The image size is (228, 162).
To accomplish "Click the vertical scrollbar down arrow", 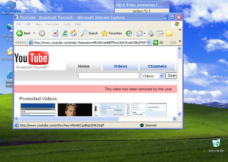I will [180, 114].
